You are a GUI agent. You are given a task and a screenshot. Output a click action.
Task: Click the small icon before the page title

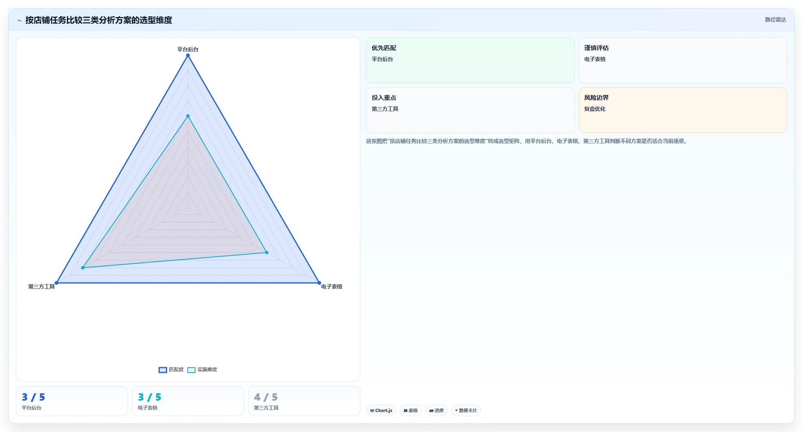point(19,20)
